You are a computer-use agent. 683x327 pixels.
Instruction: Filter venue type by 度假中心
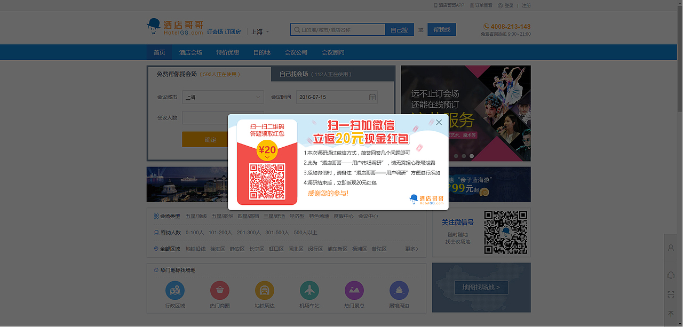pos(343,216)
